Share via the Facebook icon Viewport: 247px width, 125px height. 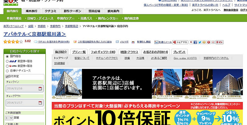pyautogui.click(x=195, y=42)
